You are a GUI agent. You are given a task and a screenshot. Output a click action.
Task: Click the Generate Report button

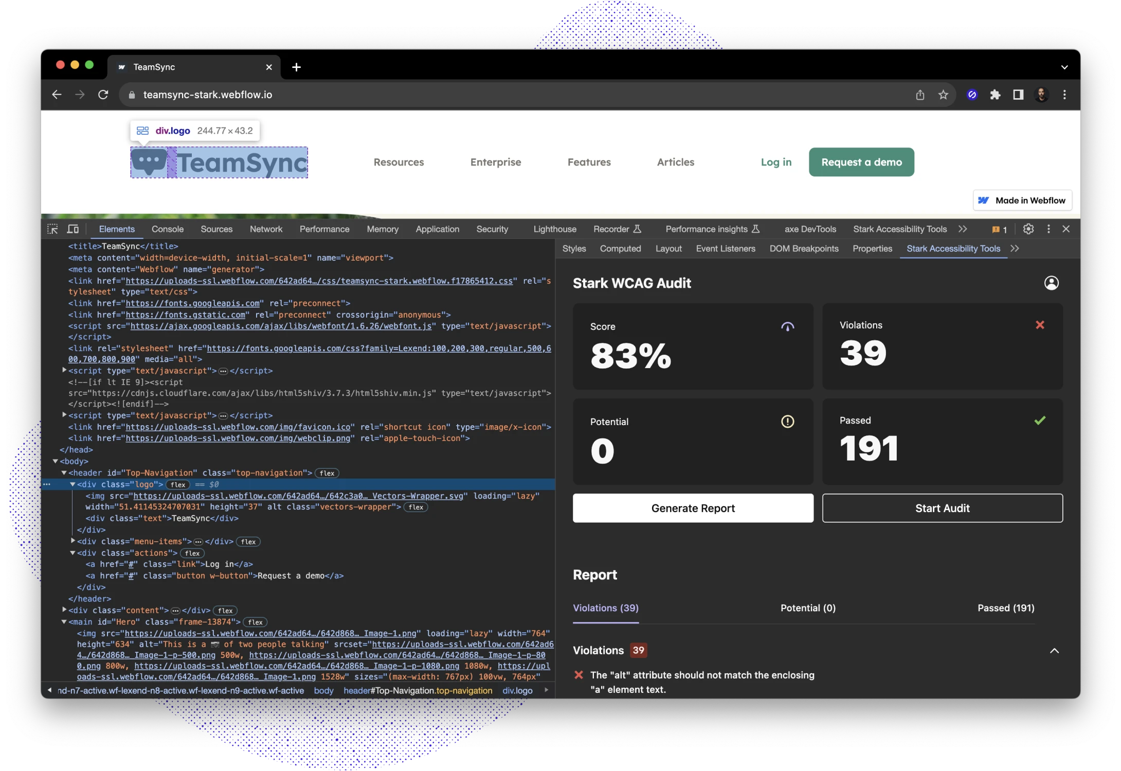[693, 508]
